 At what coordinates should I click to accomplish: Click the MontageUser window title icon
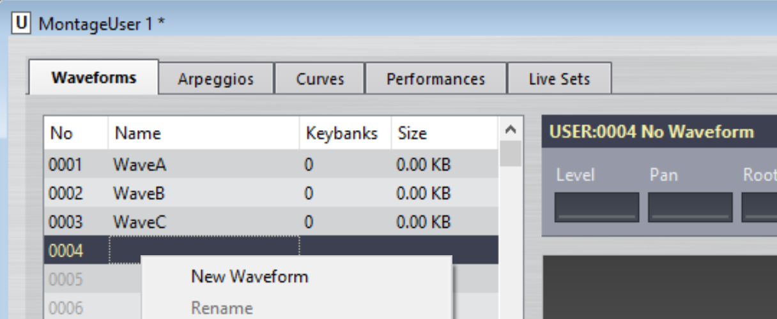[x=22, y=24]
